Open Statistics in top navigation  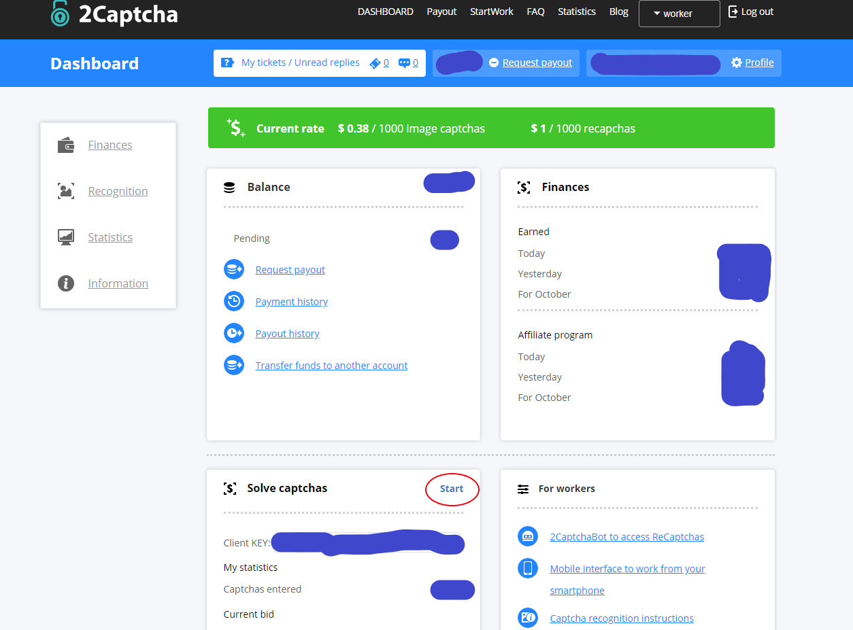[x=577, y=12]
